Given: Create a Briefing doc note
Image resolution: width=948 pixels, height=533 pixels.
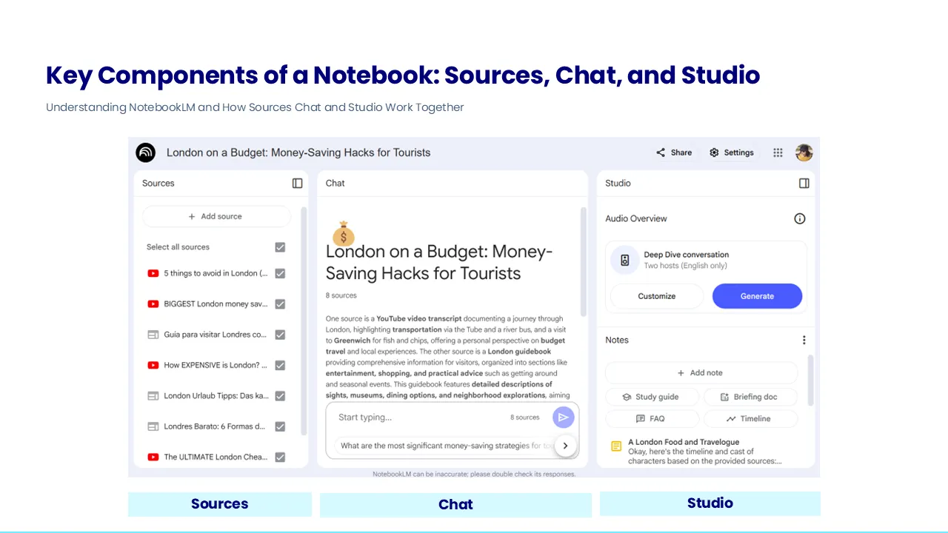Looking at the screenshot, I should coord(750,397).
